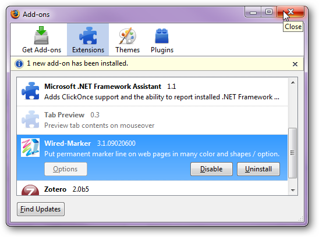Disable the Wired-Marker extension
The width and height of the screenshot is (319, 237).
point(211,169)
